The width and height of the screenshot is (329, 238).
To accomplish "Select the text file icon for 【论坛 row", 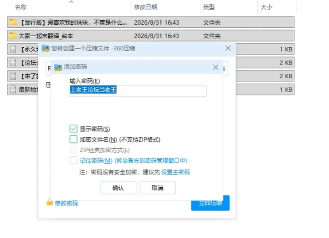I will (13, 62).
